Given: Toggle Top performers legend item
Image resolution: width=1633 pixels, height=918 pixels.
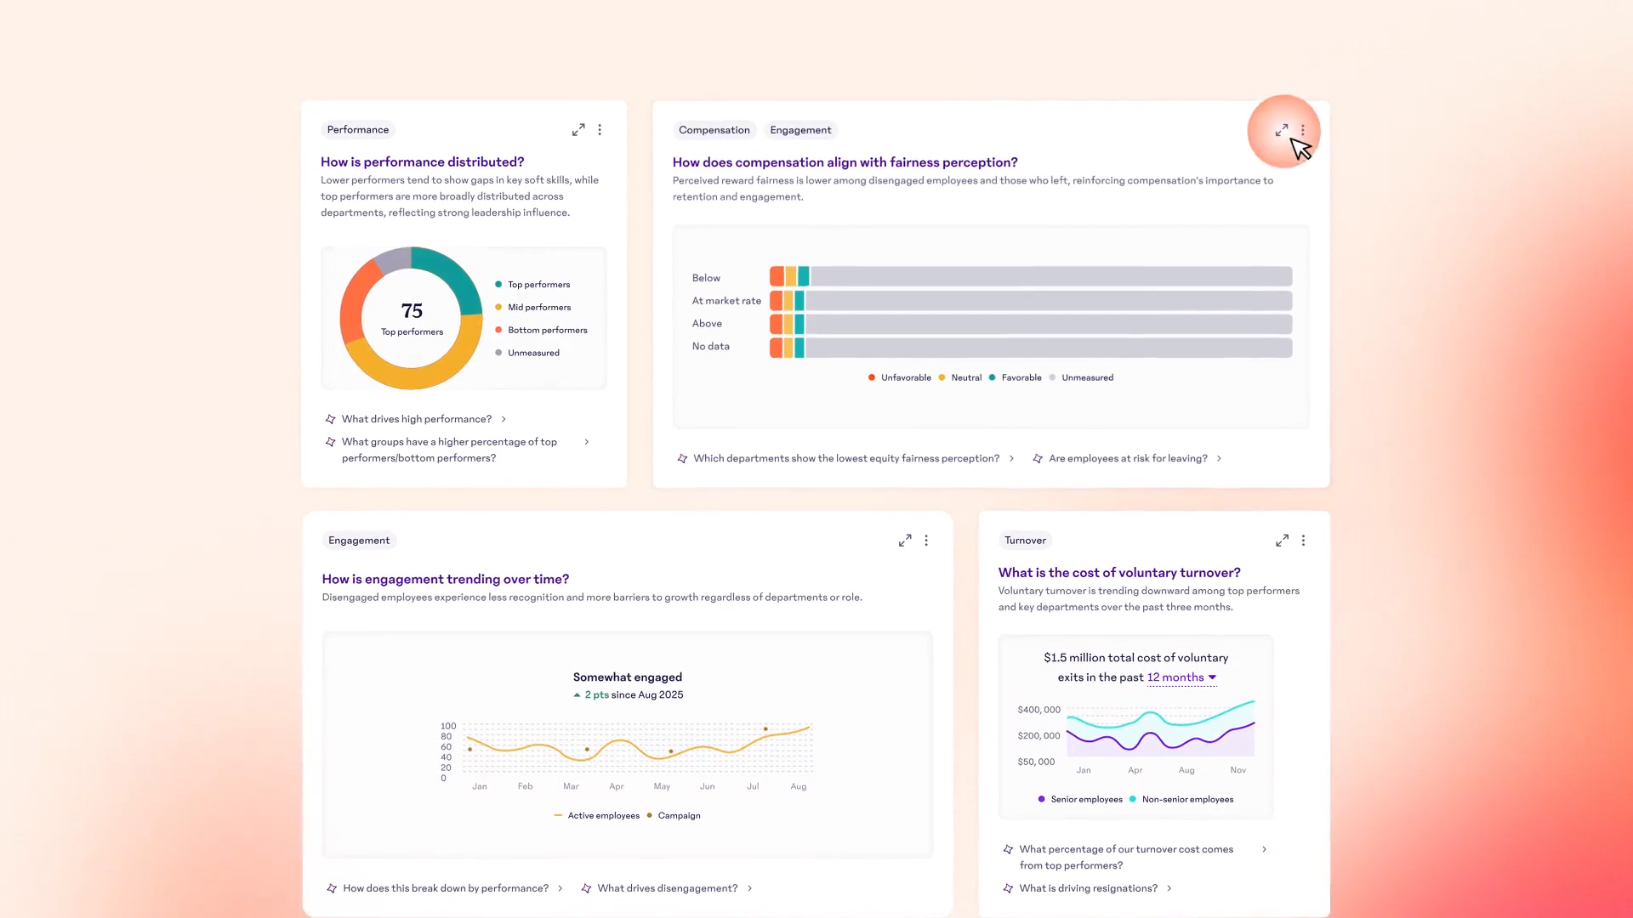Looking at the screenshot, I should [x=538, y=285].
